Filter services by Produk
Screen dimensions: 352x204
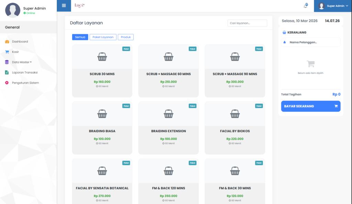pyautogui.click(x=125, y=37)
